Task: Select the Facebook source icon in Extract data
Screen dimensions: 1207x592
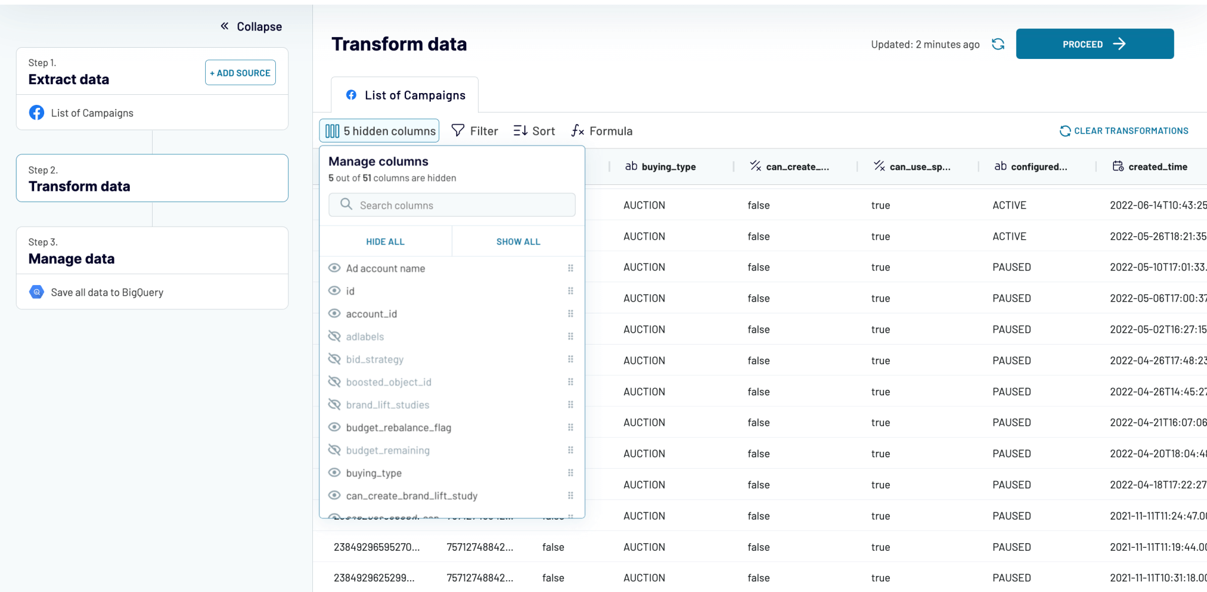Action: coord(37,113)
